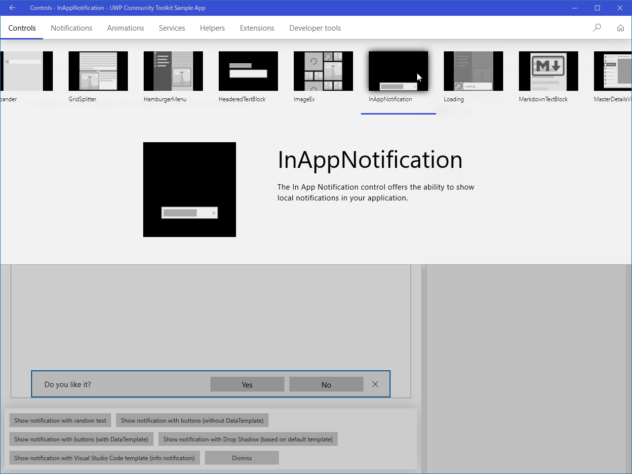Click the Dismiss button

241,458
